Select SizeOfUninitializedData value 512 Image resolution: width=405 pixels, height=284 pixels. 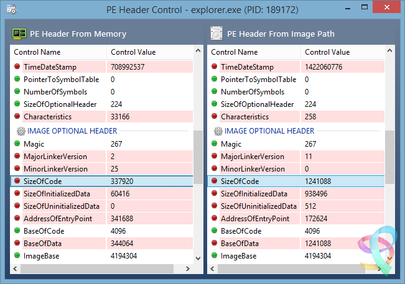310,206
